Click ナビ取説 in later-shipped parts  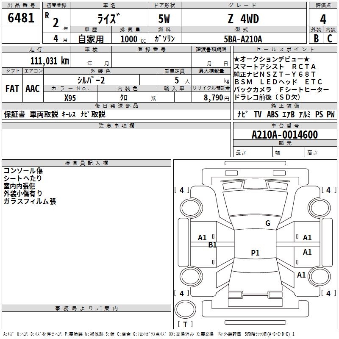tap(93, 114)
